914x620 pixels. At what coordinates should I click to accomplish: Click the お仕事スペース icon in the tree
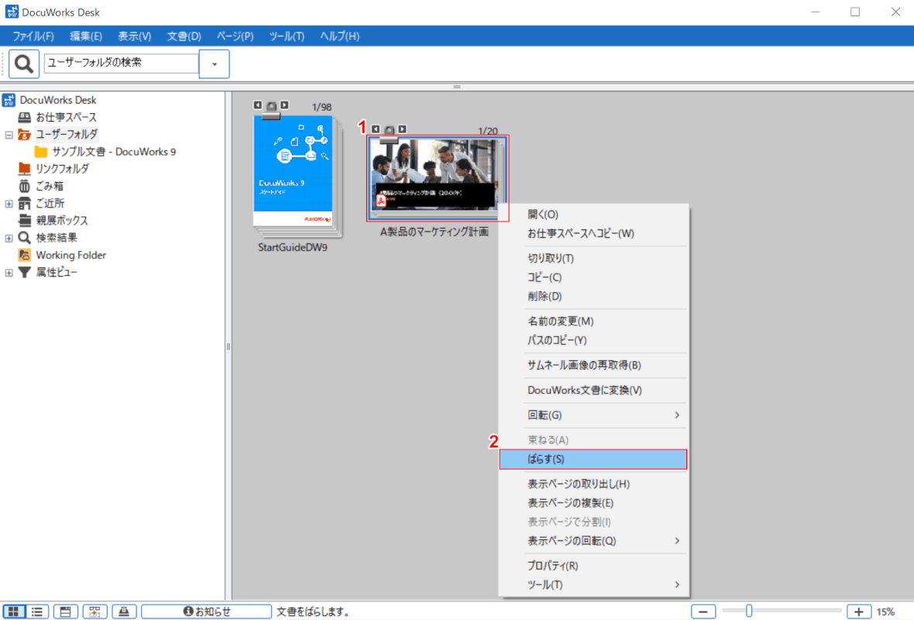[24, 117]
